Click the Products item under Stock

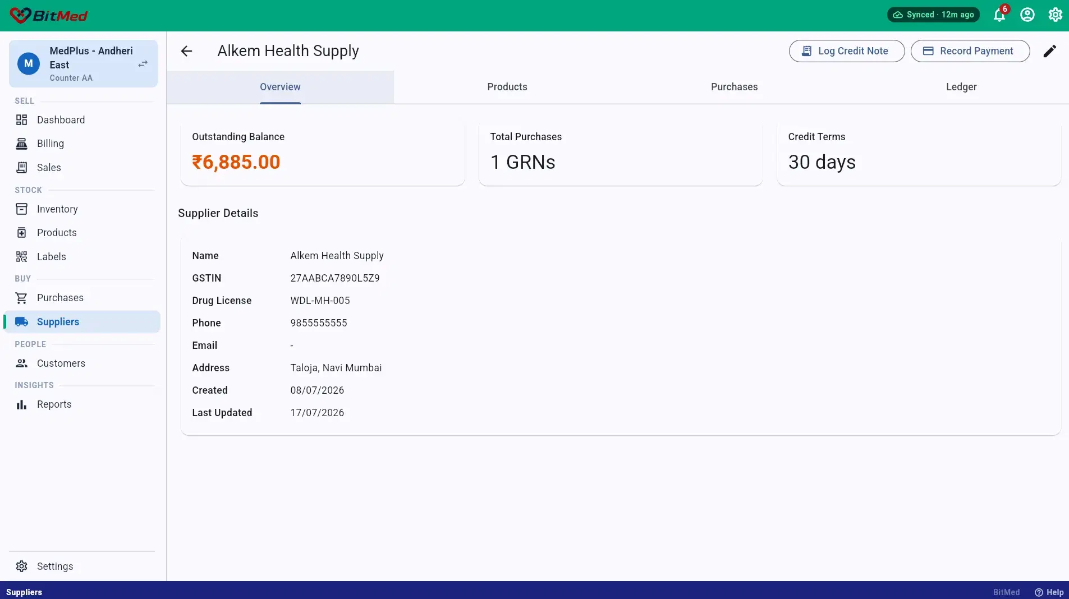click(82, 233)
